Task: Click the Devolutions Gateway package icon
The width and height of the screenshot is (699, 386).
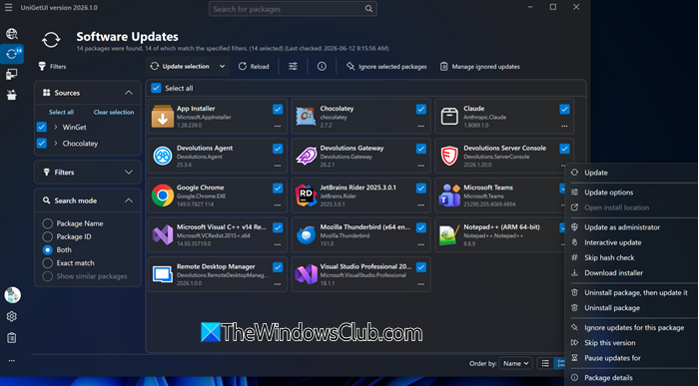Action: pos(306,156)
